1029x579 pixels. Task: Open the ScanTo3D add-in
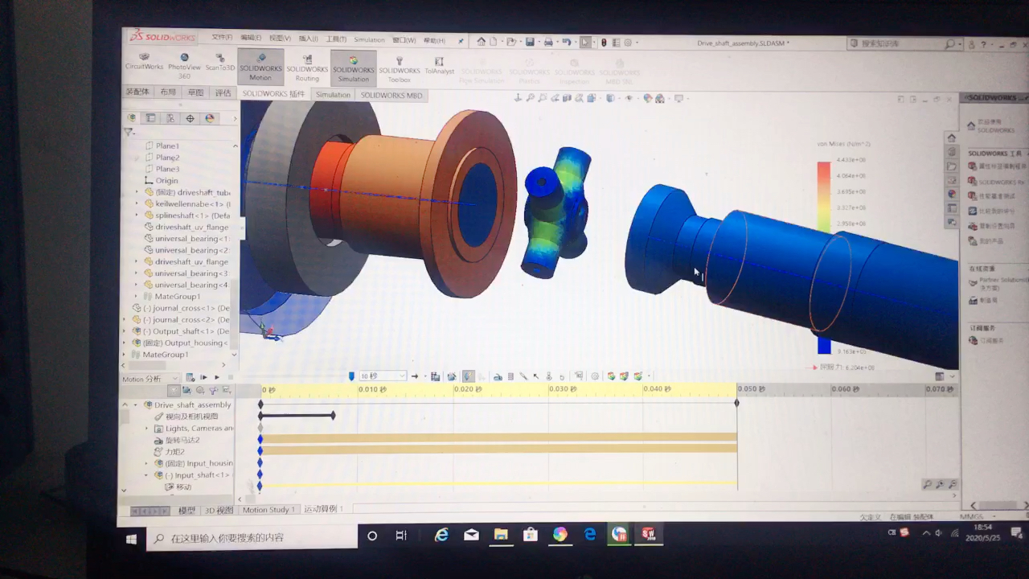pos(219,62)
